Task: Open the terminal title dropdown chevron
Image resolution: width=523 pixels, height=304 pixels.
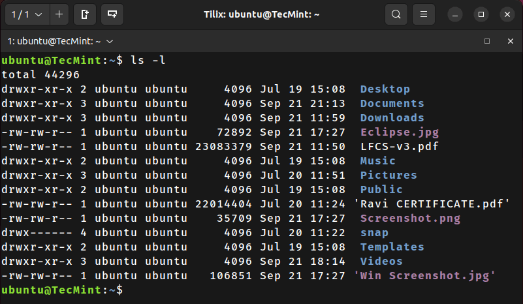Action: click(x=110, y=41)
